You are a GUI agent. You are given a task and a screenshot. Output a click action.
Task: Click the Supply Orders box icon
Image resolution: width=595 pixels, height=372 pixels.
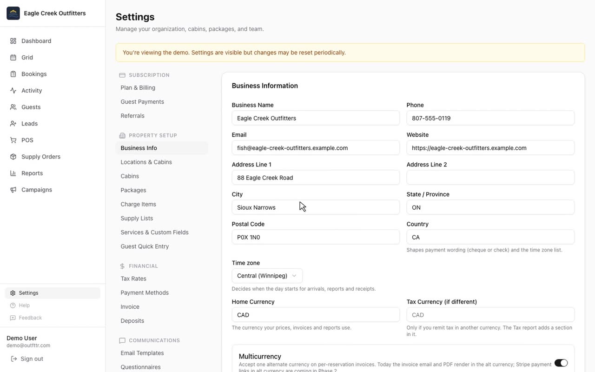tap(13, 157)
